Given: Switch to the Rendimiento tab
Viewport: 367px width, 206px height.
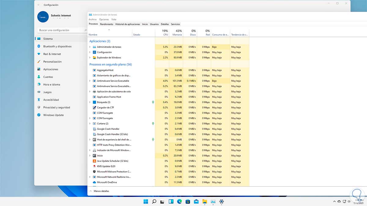Looking at the screenshot, I should (x=107, y=24).
